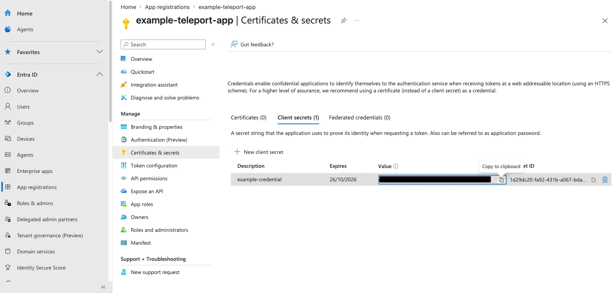The width and height of the screenshot is (614, 293).
Task: Click example-teleport-app breadcrumb link
Action: coord(227,7)
